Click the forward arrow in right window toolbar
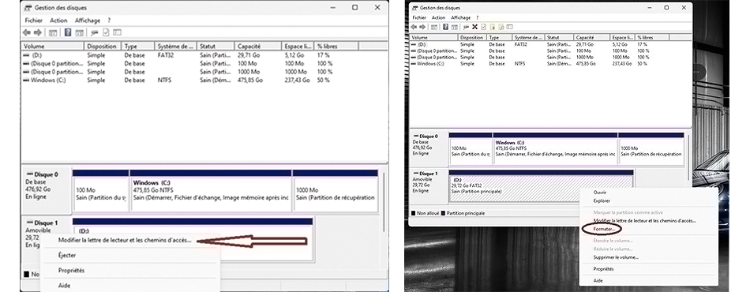The height and width of the screenshot is (292, 750). click(x=422, y=27)
